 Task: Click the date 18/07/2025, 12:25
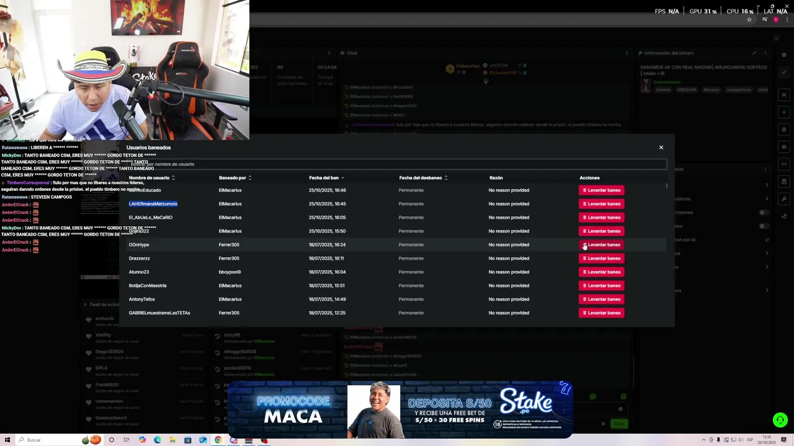point(327,313)
